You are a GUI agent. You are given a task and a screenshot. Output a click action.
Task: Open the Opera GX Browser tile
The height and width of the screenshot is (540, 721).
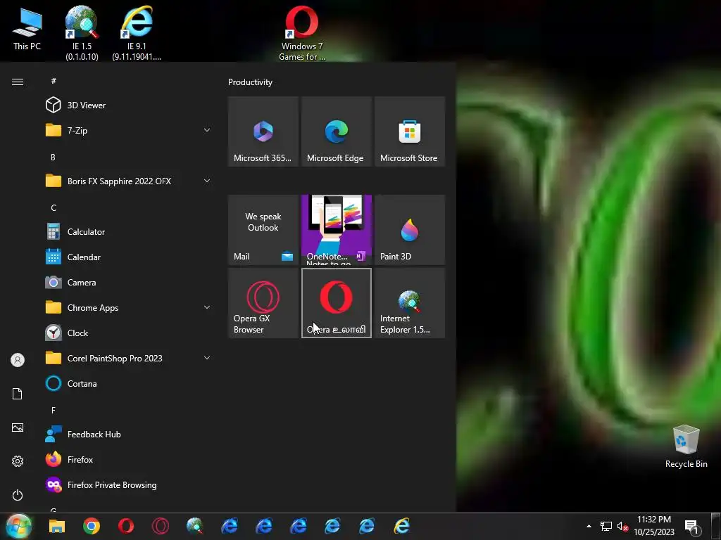tap(263, 303)
